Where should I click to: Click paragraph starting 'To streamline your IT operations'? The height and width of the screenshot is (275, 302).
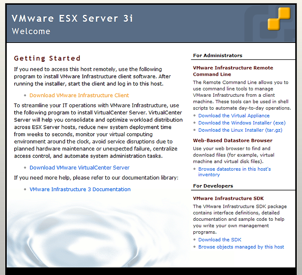click(x=98, y=131)
